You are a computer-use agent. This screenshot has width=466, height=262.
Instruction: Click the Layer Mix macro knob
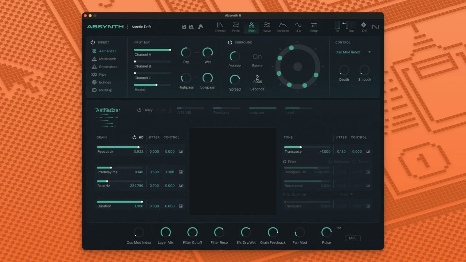[x=165, y=232]
